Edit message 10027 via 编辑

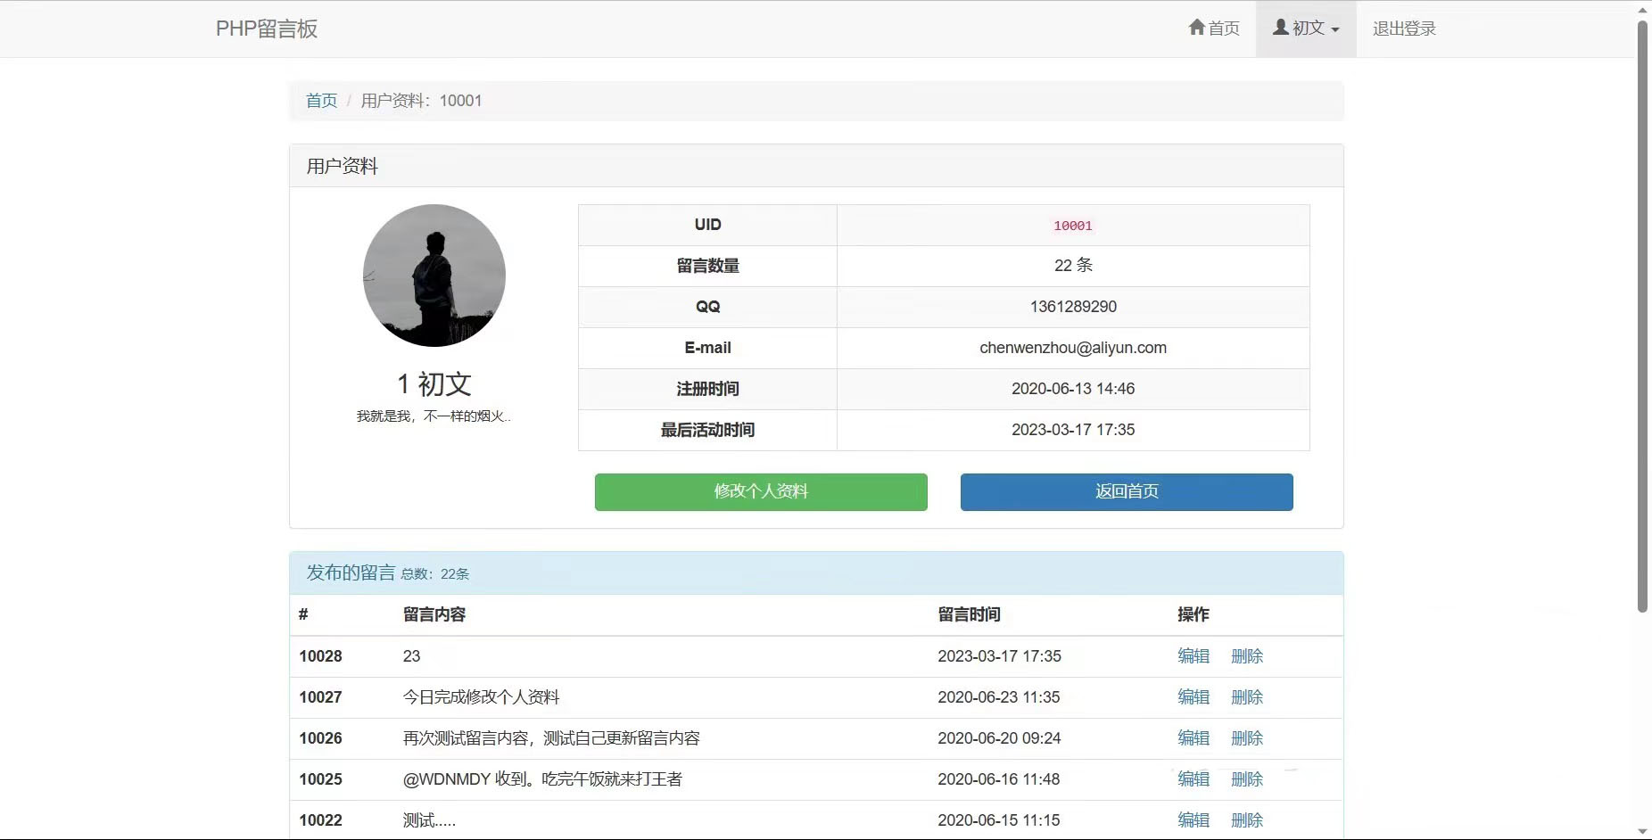point(1194,697)
